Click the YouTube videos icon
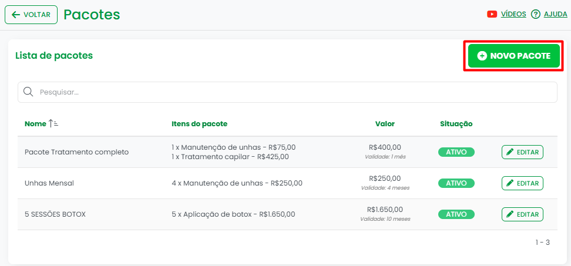 [x=492, y=15]
